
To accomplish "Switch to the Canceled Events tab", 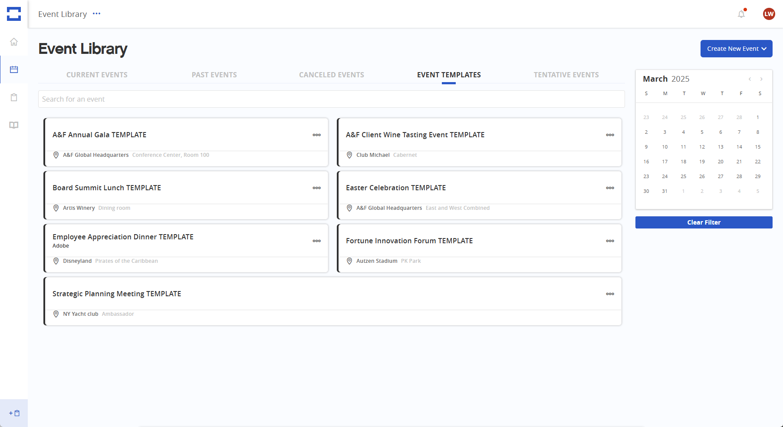I will tap(332, 75).
